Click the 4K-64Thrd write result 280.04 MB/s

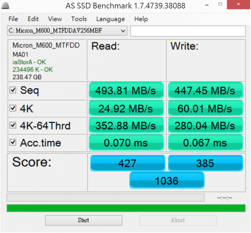point(206,126)
